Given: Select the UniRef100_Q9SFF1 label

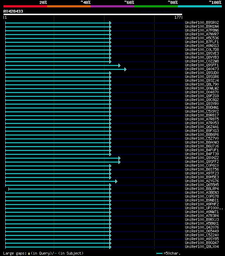Looking at the screenshot, I should (202, 65).
